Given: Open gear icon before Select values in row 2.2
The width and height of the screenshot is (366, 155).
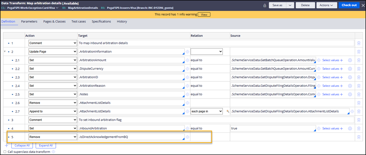Looking at the screenshot, I should (319, 69).
